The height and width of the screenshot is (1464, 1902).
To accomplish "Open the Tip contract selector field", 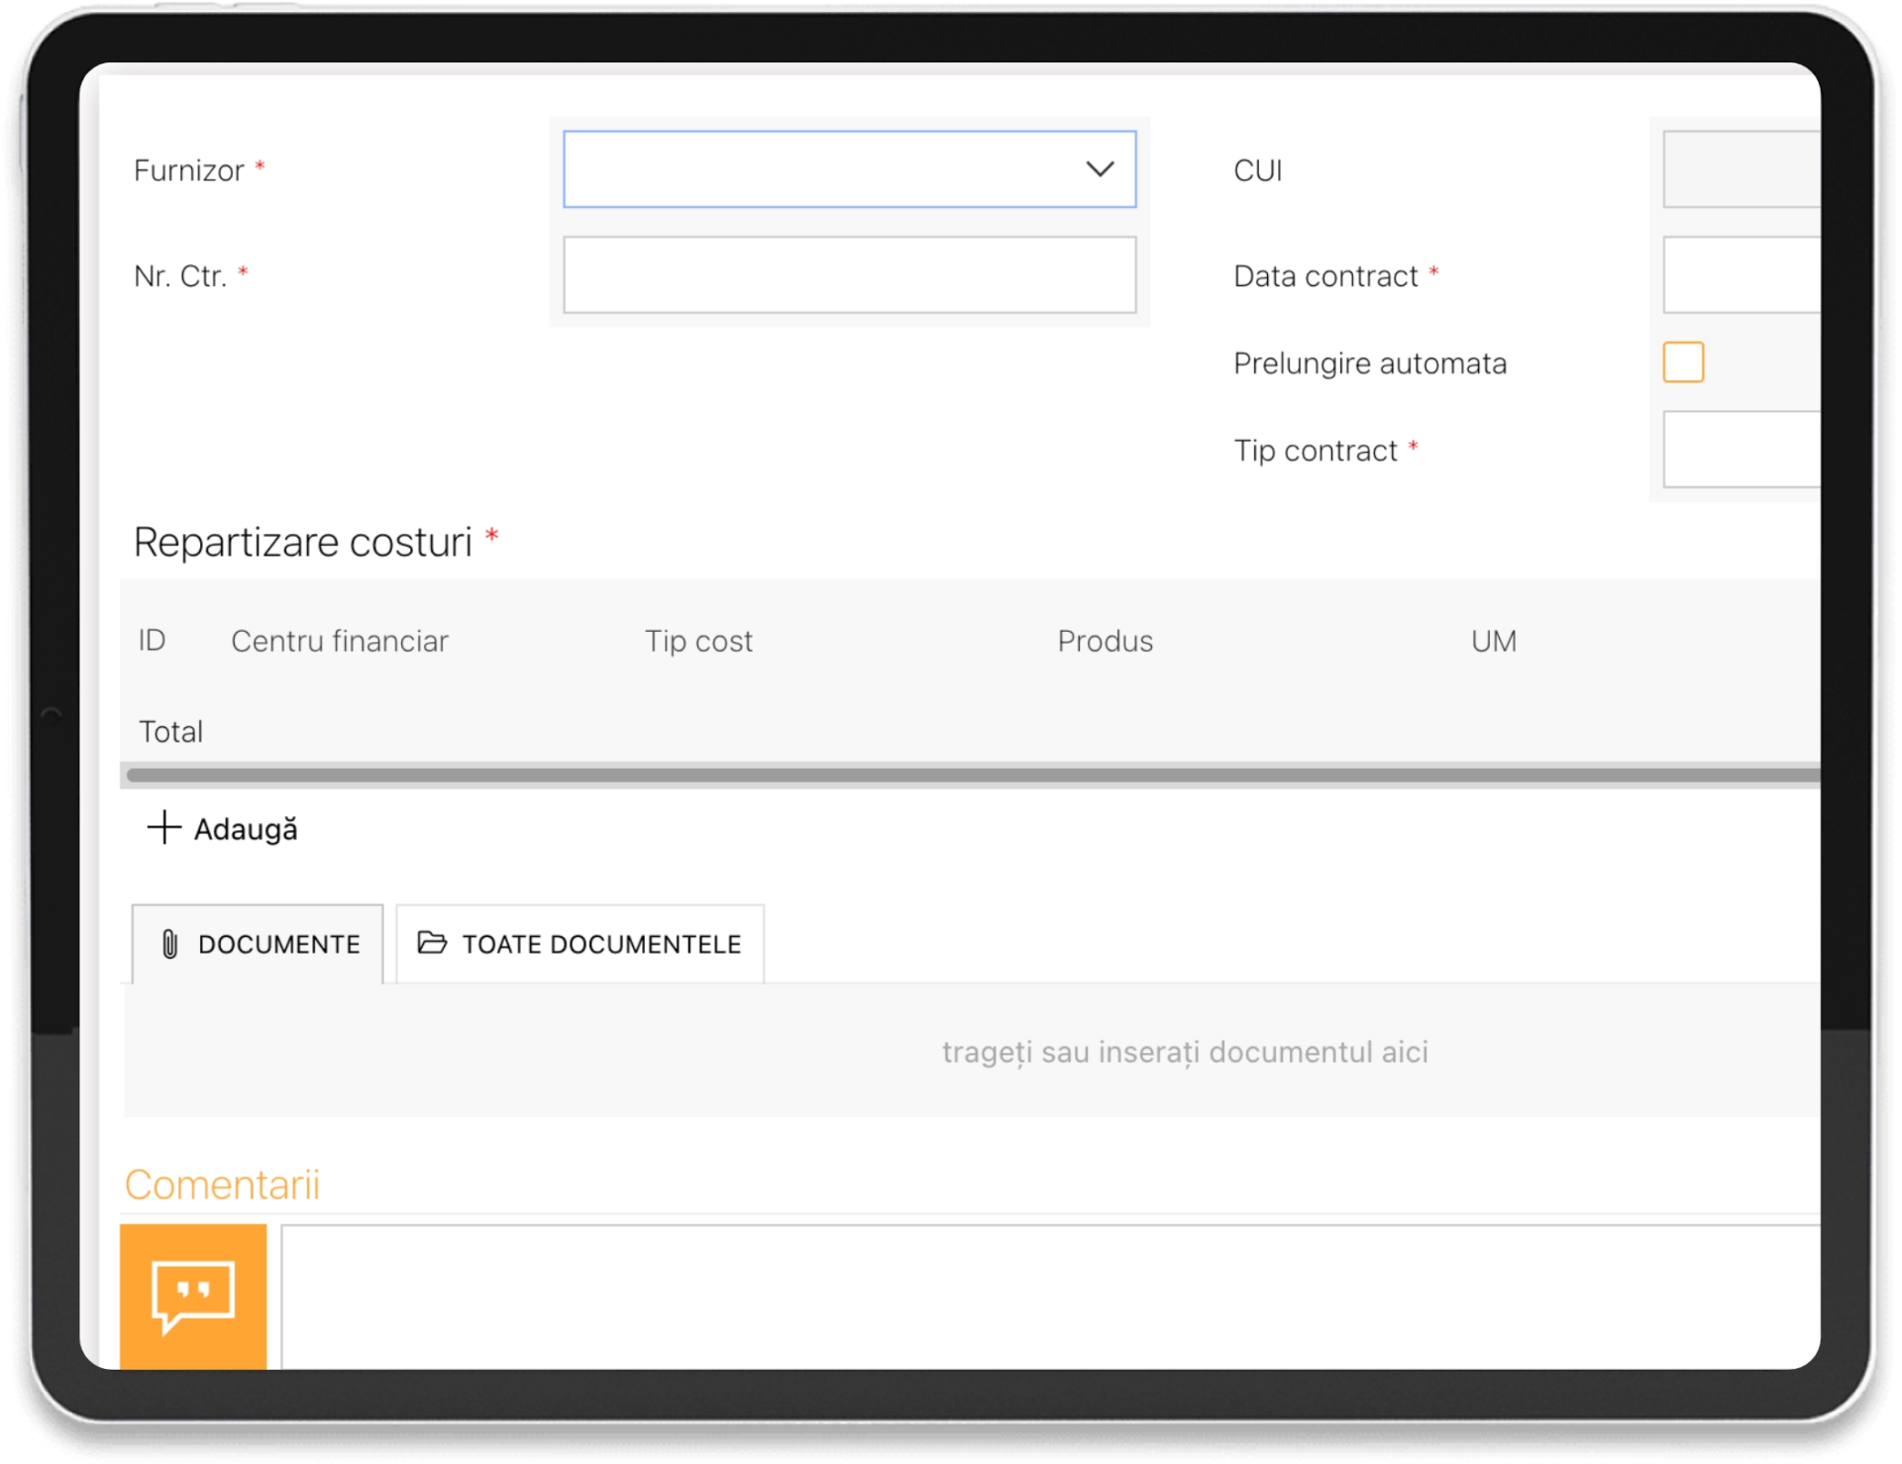I will (x=1741, y=450).
